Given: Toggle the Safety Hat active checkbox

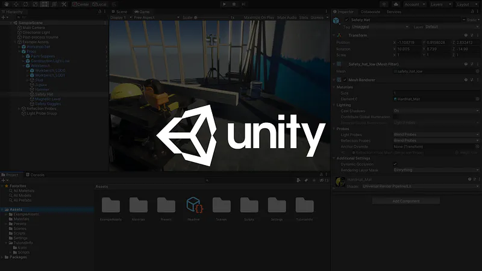Looking at the screenshot, I should 346,20.
